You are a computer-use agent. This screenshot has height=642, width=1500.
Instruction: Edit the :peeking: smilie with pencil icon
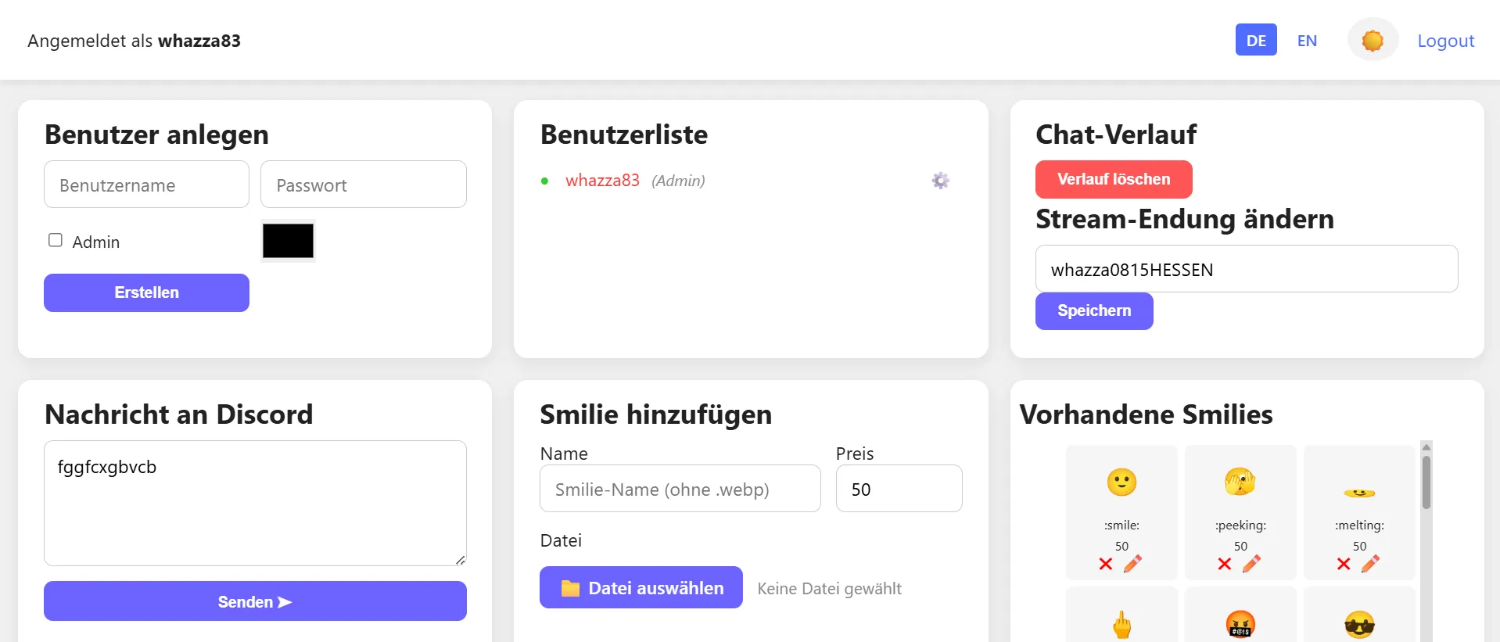(1251, 564)
